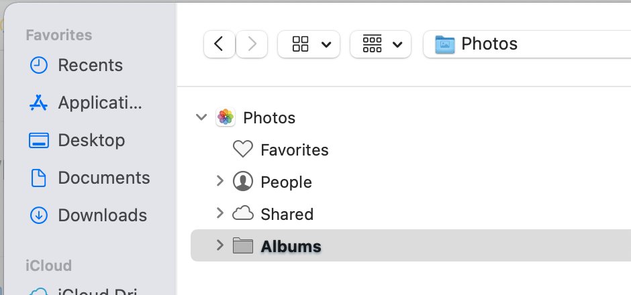
Task: Open the Documents sidebar location
Action: (89, 178)
